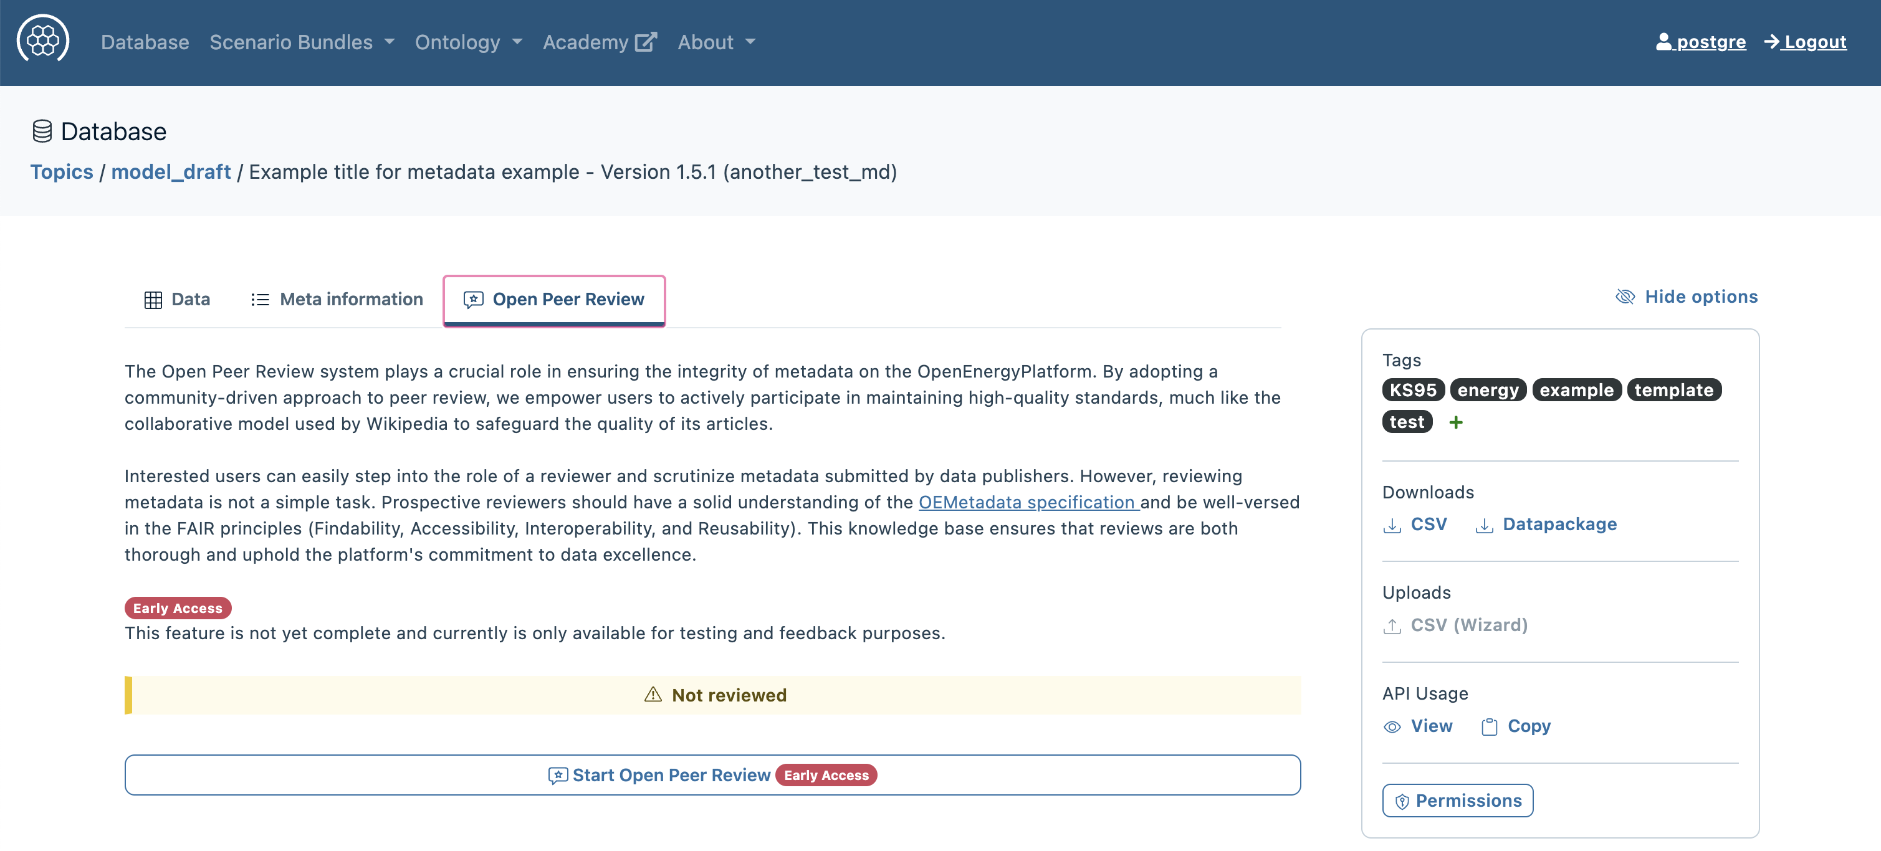Click the Logout link
This screenshot has height=851, width=1881.
coord(1804,42)
